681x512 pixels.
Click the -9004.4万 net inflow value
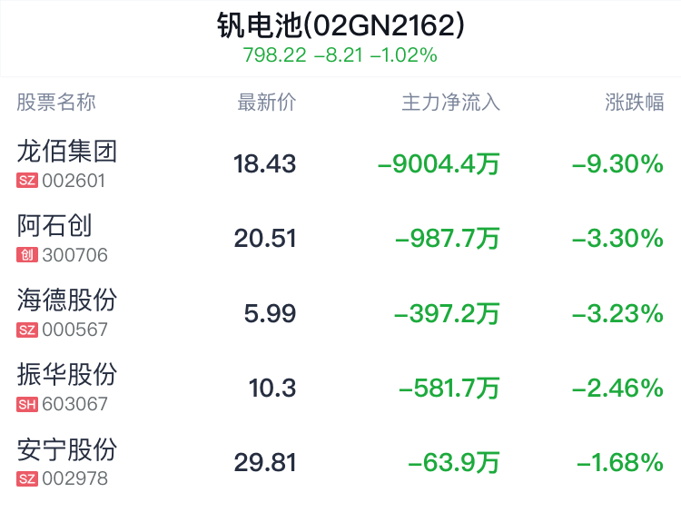[x=439, y=164]
